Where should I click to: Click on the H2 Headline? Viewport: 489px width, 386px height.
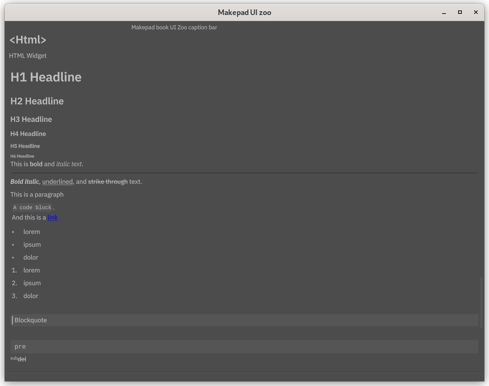(x=37, y=101)
